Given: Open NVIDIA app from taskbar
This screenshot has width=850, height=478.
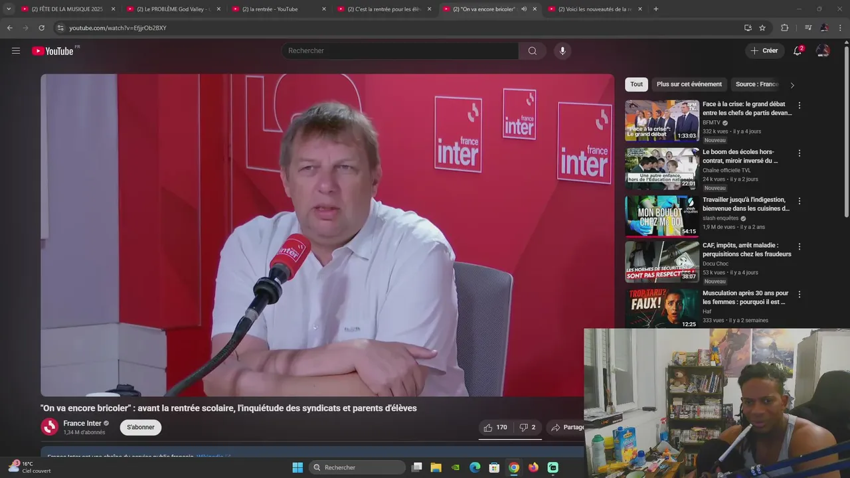Looking at the screenshot, I should [x=455, y=467].
